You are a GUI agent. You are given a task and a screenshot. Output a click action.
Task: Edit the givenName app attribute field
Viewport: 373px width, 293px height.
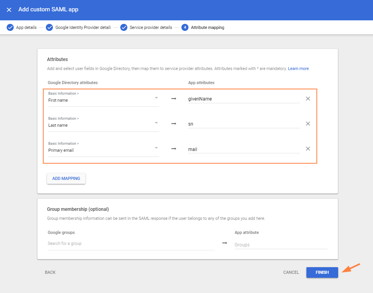(243, 99)
